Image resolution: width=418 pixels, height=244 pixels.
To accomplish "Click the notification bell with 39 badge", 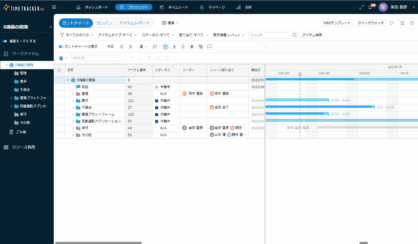I will [x=370, y=7].
